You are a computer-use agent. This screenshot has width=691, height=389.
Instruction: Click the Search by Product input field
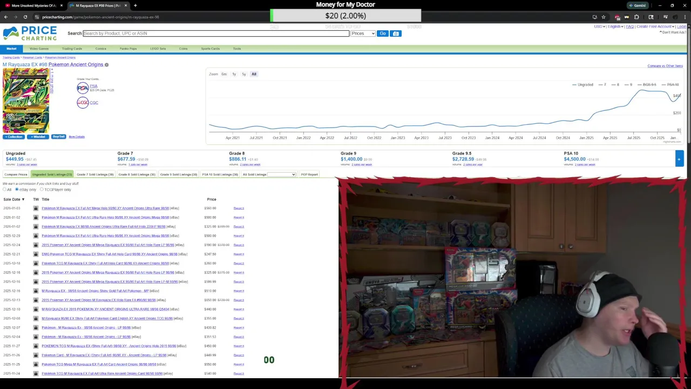point(216,33)
